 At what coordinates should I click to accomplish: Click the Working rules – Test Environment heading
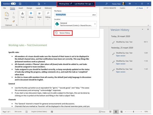coord(28,45)
